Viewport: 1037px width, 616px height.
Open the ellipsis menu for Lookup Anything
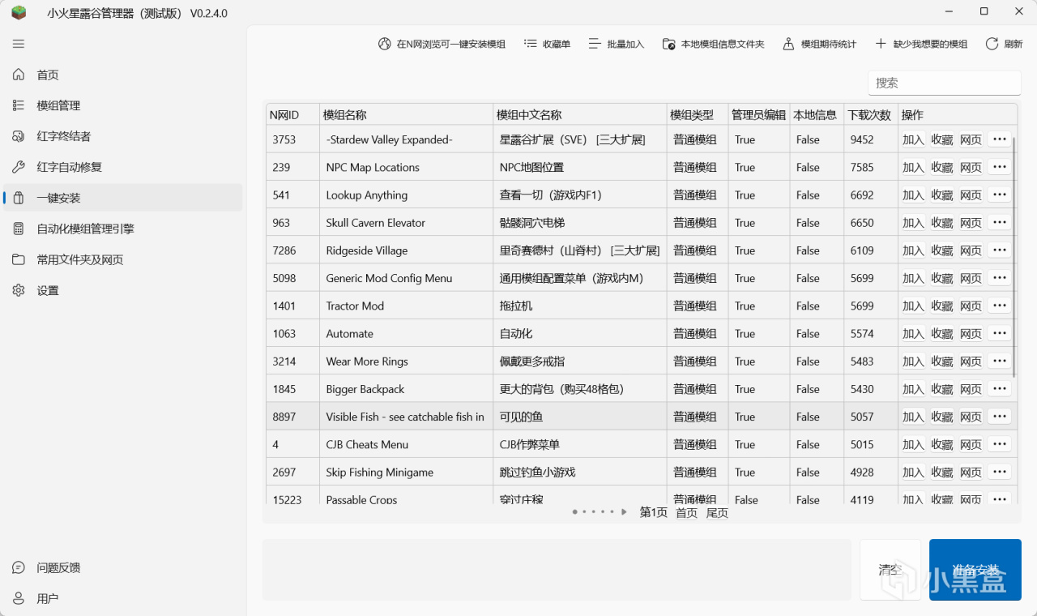click(x=999, y=195)
